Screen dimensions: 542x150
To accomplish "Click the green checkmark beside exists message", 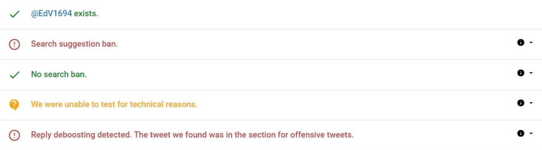I will click(x=14, y=14).
